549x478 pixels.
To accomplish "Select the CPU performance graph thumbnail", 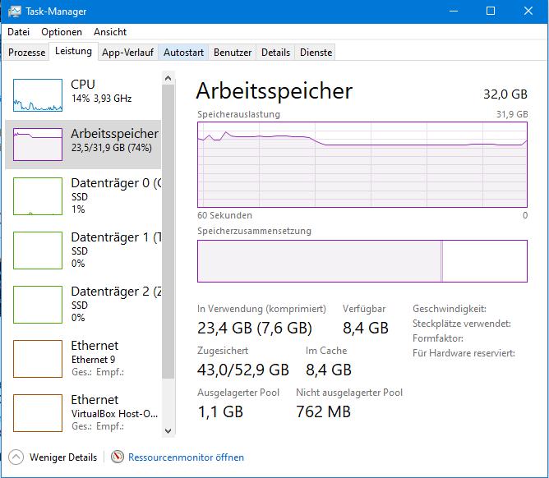I will pyautogui.click(x=38, y=95).
